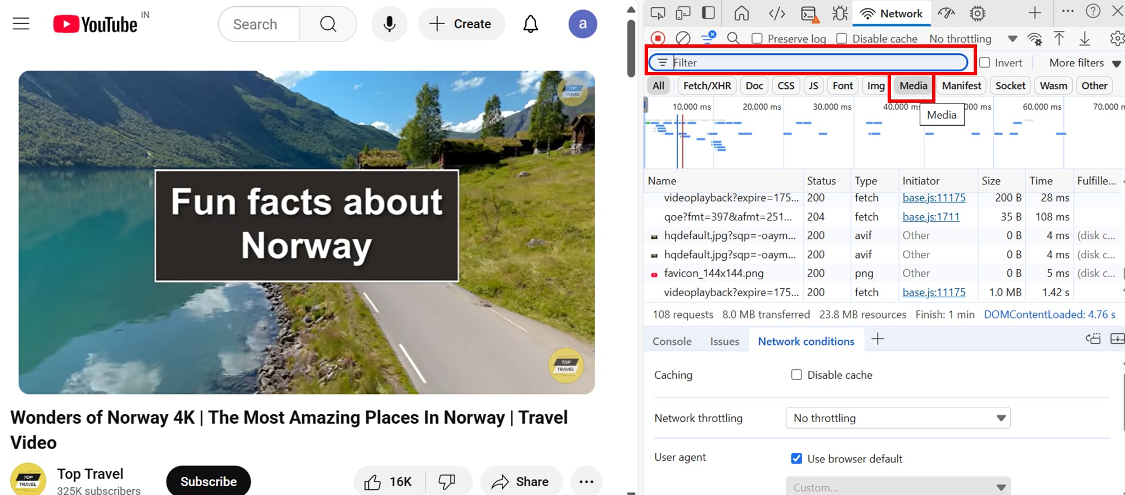Open the Sources bug icon tool
The height and width of the screenshot is (495, 1125).
[840, 13]
